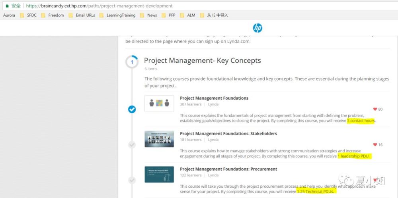Open the News bookmark folder

(148, 15)
